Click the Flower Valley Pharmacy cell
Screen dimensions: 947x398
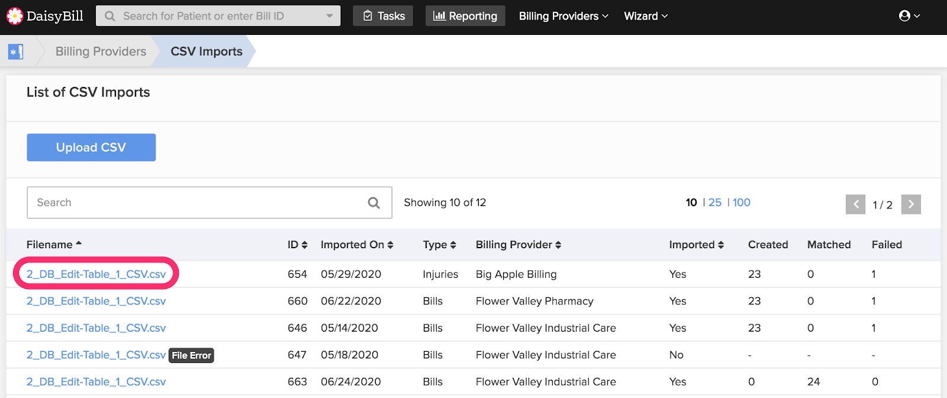[x=534, y=301]
